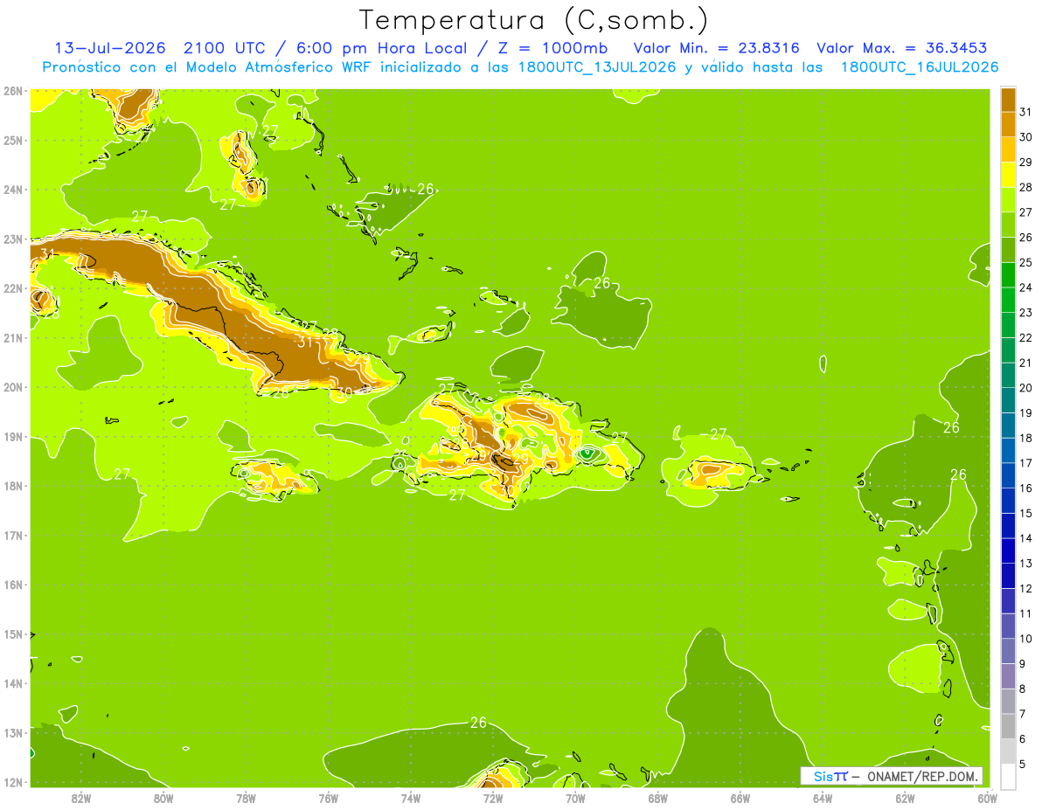
Task: Click legend value 22 on the color bar
Action: point(1025,338)
